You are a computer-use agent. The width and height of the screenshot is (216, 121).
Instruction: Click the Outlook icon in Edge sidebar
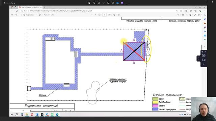pos(205,36)
